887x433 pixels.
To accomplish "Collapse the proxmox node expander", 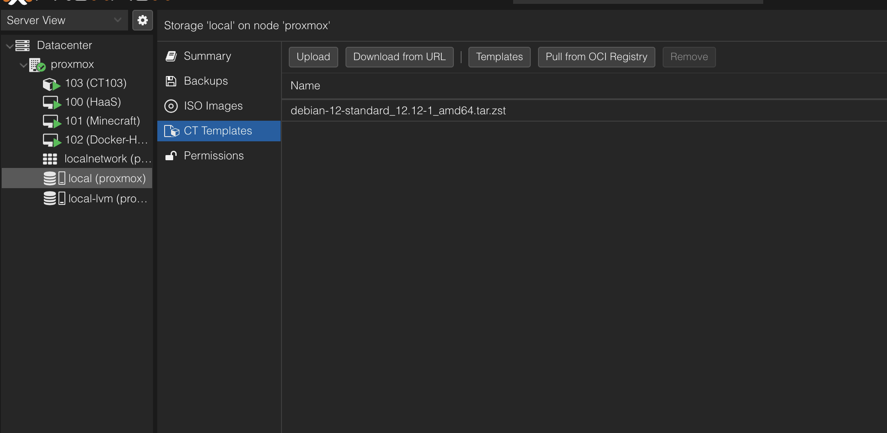I will coord(23,65).
